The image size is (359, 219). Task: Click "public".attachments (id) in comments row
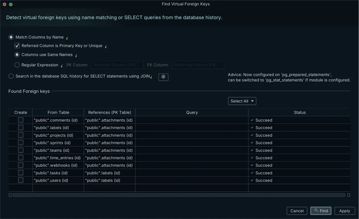[x=109, y=120]
